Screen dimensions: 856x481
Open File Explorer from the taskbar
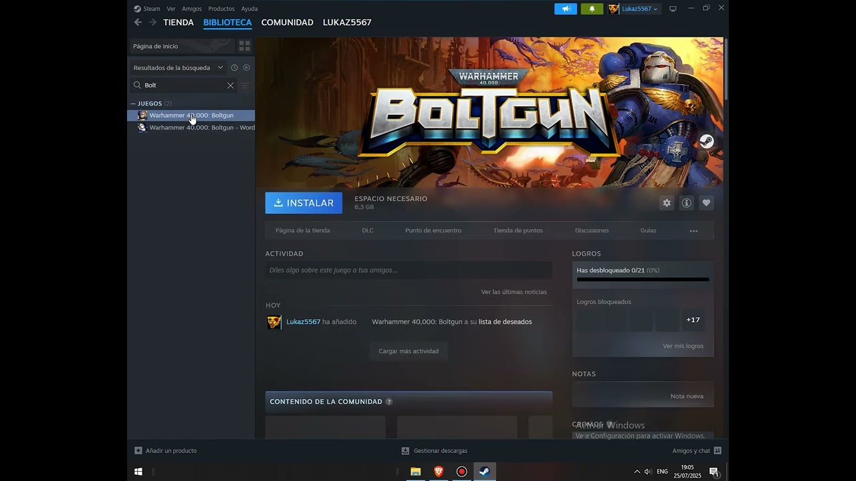coord(415,472)
